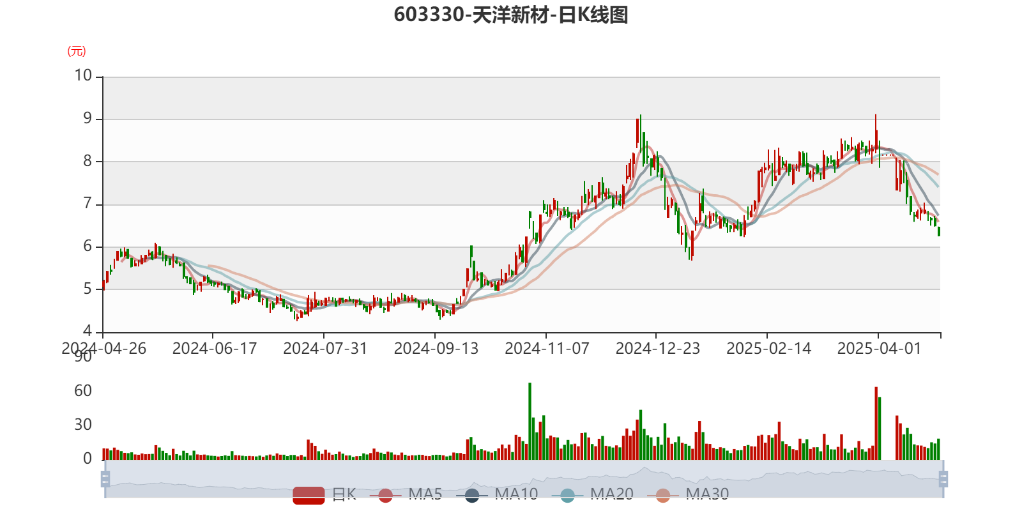Click the (元) unit label above y-axis
The image size is (1022, 511).
(x=77, y=51)
